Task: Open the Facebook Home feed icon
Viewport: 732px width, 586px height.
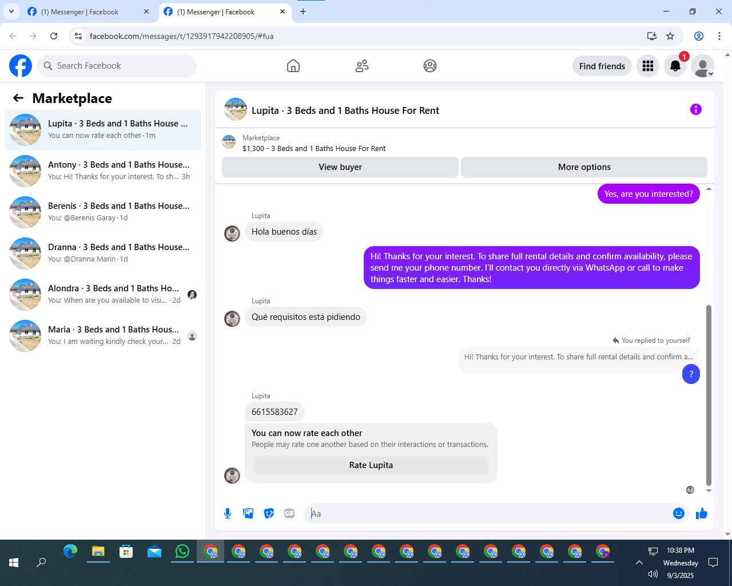Action: (x=293, y=66)
